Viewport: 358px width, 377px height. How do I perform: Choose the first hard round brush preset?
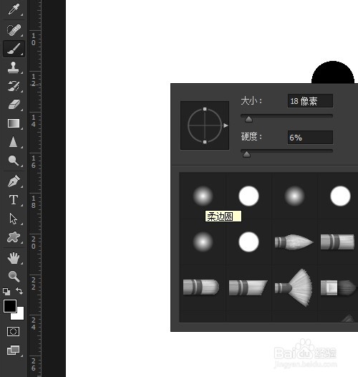click(x=248, y=196)
